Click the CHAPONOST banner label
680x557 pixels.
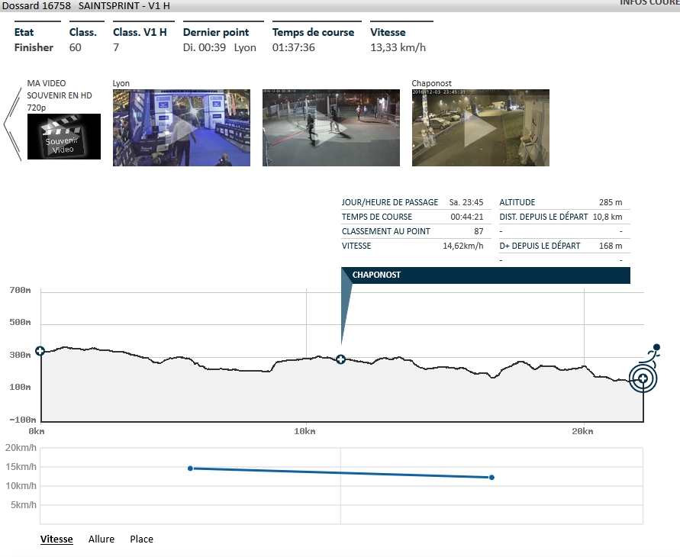pos(376,275)
